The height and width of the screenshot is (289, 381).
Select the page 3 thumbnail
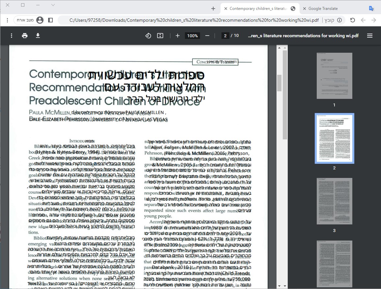pyautogui.click(x=334, y=201)
